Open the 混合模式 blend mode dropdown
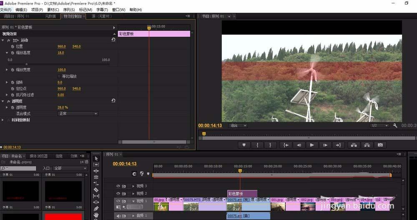Viewport: 417px width, 220px height. (78, 114)
